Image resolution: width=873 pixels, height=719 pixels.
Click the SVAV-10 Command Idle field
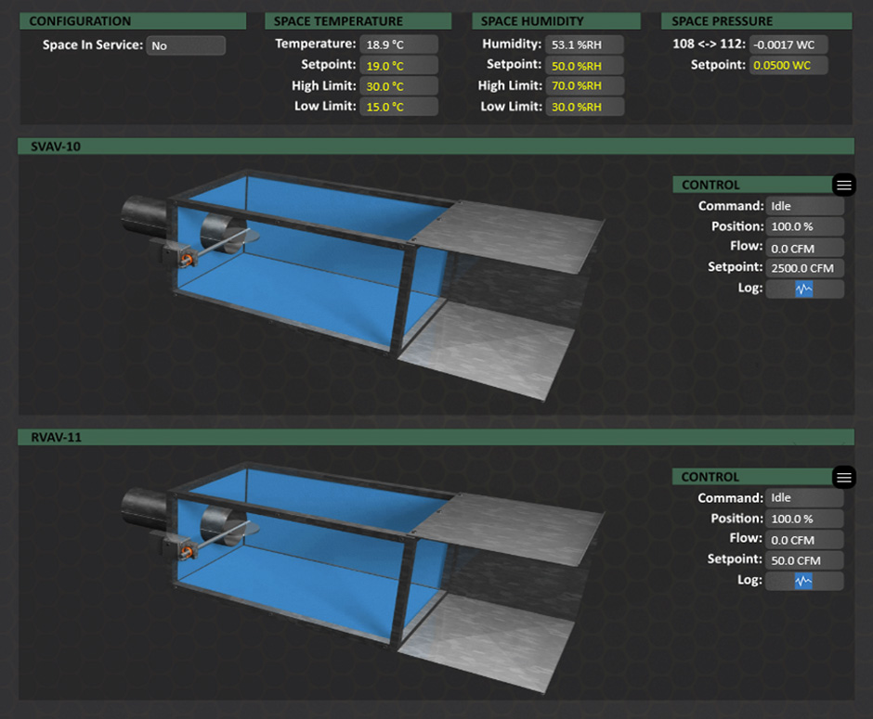(x=805, y=206)
